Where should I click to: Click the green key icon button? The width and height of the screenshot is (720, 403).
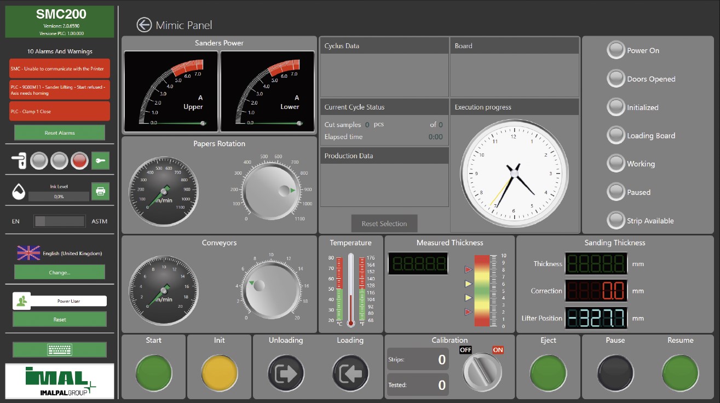click(x=100, y=160)
